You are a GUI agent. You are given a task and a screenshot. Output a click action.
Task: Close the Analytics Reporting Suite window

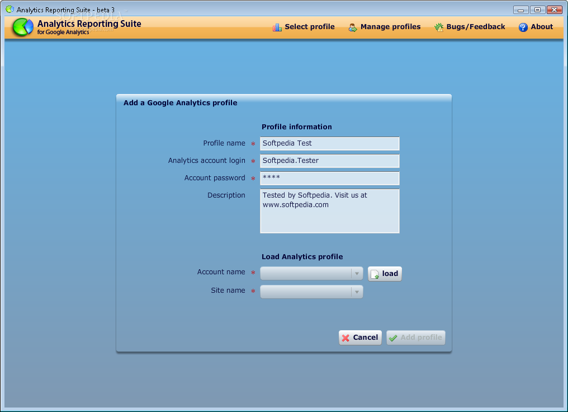[x=555, y=10]
